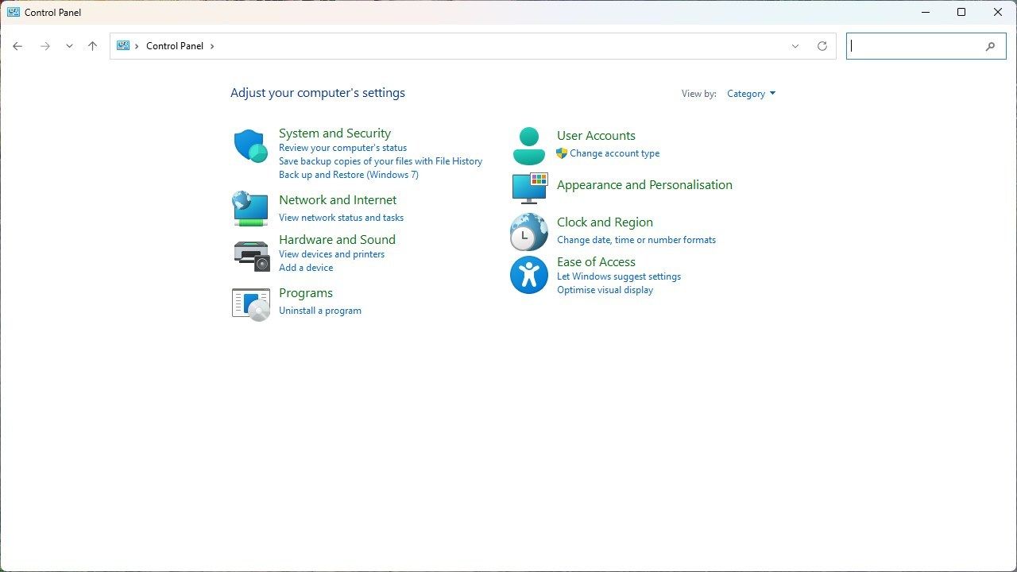Viewport: 1017px width, 572px height.
Task: Close the Control Panel window
Action: (998, 12)
